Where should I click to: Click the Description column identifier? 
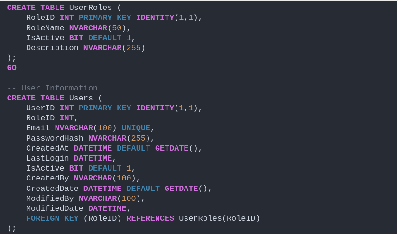[52, 48]
